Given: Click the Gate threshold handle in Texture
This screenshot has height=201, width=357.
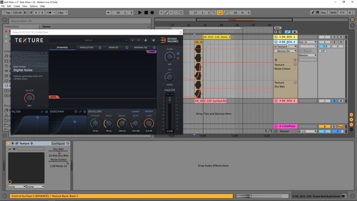Looking at the screenshot, I should coord(54,97).
